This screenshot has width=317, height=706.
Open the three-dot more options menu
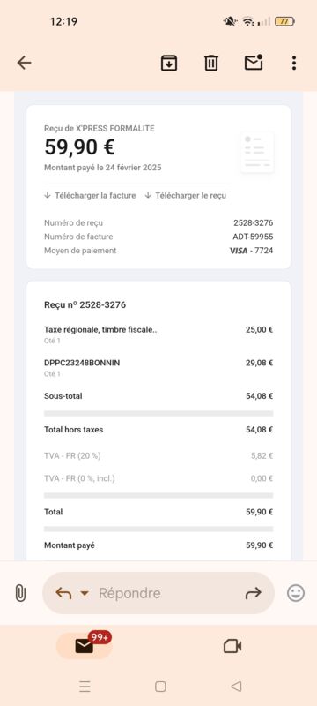(x=293, y=63)
